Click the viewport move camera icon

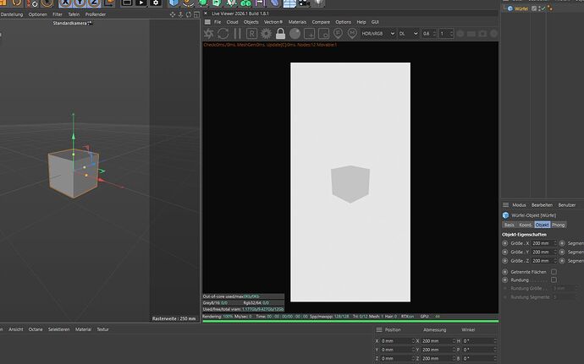173,14
